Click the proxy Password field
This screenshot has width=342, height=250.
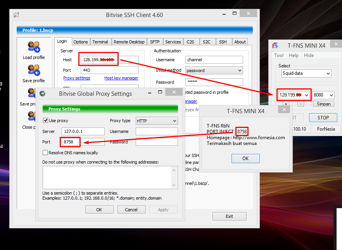click(157, 142)
